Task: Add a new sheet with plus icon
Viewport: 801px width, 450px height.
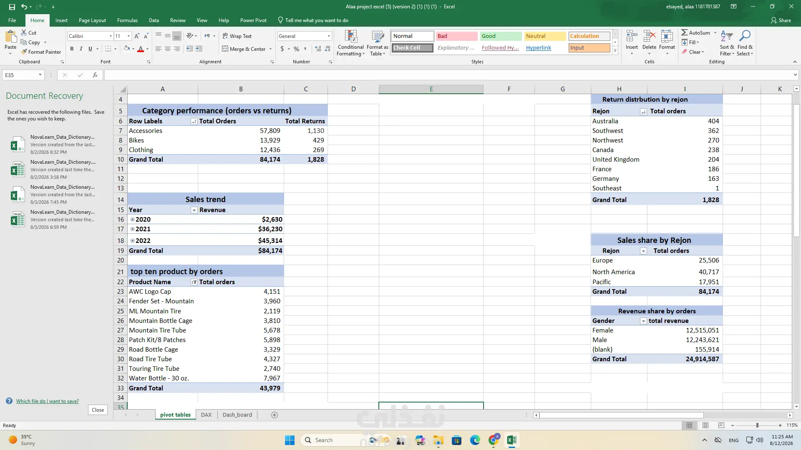Action: [x=275, y=415]
